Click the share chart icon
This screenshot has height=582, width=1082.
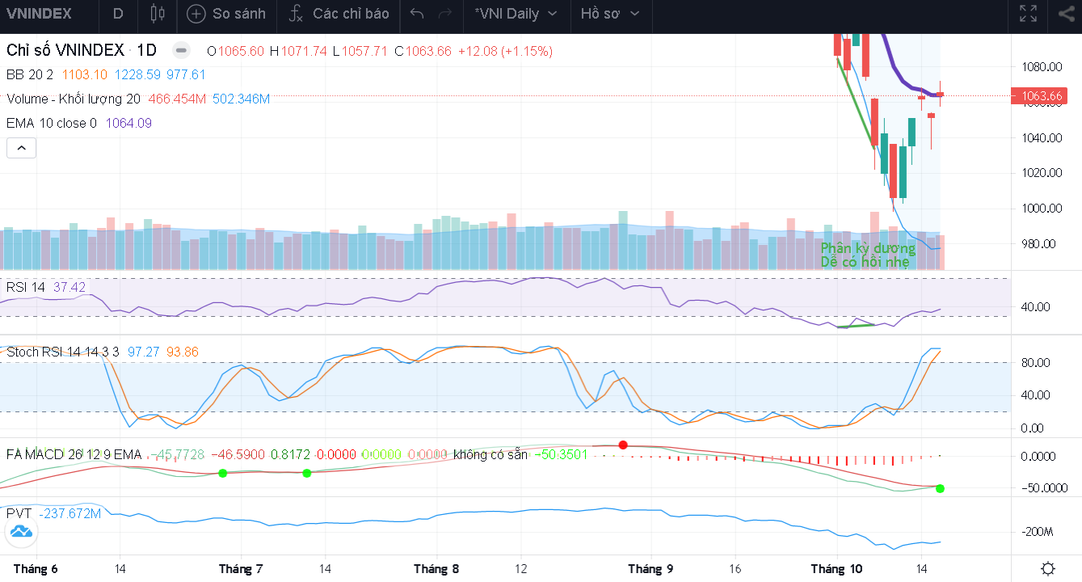1065,14
